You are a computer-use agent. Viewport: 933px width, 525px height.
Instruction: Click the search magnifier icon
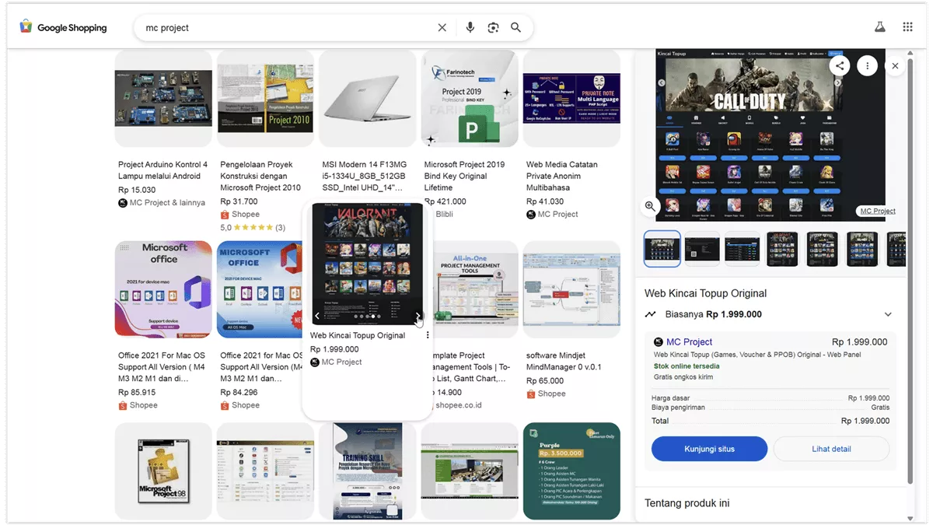[x=515, y=26]
